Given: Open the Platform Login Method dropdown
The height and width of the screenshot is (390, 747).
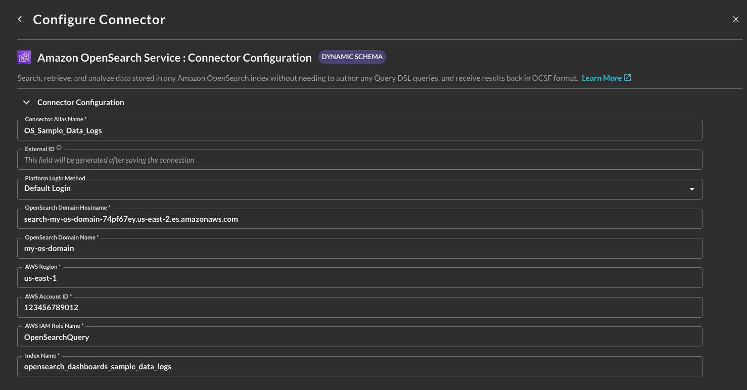Looking at the screenshot, I should [x=359, y=189].
